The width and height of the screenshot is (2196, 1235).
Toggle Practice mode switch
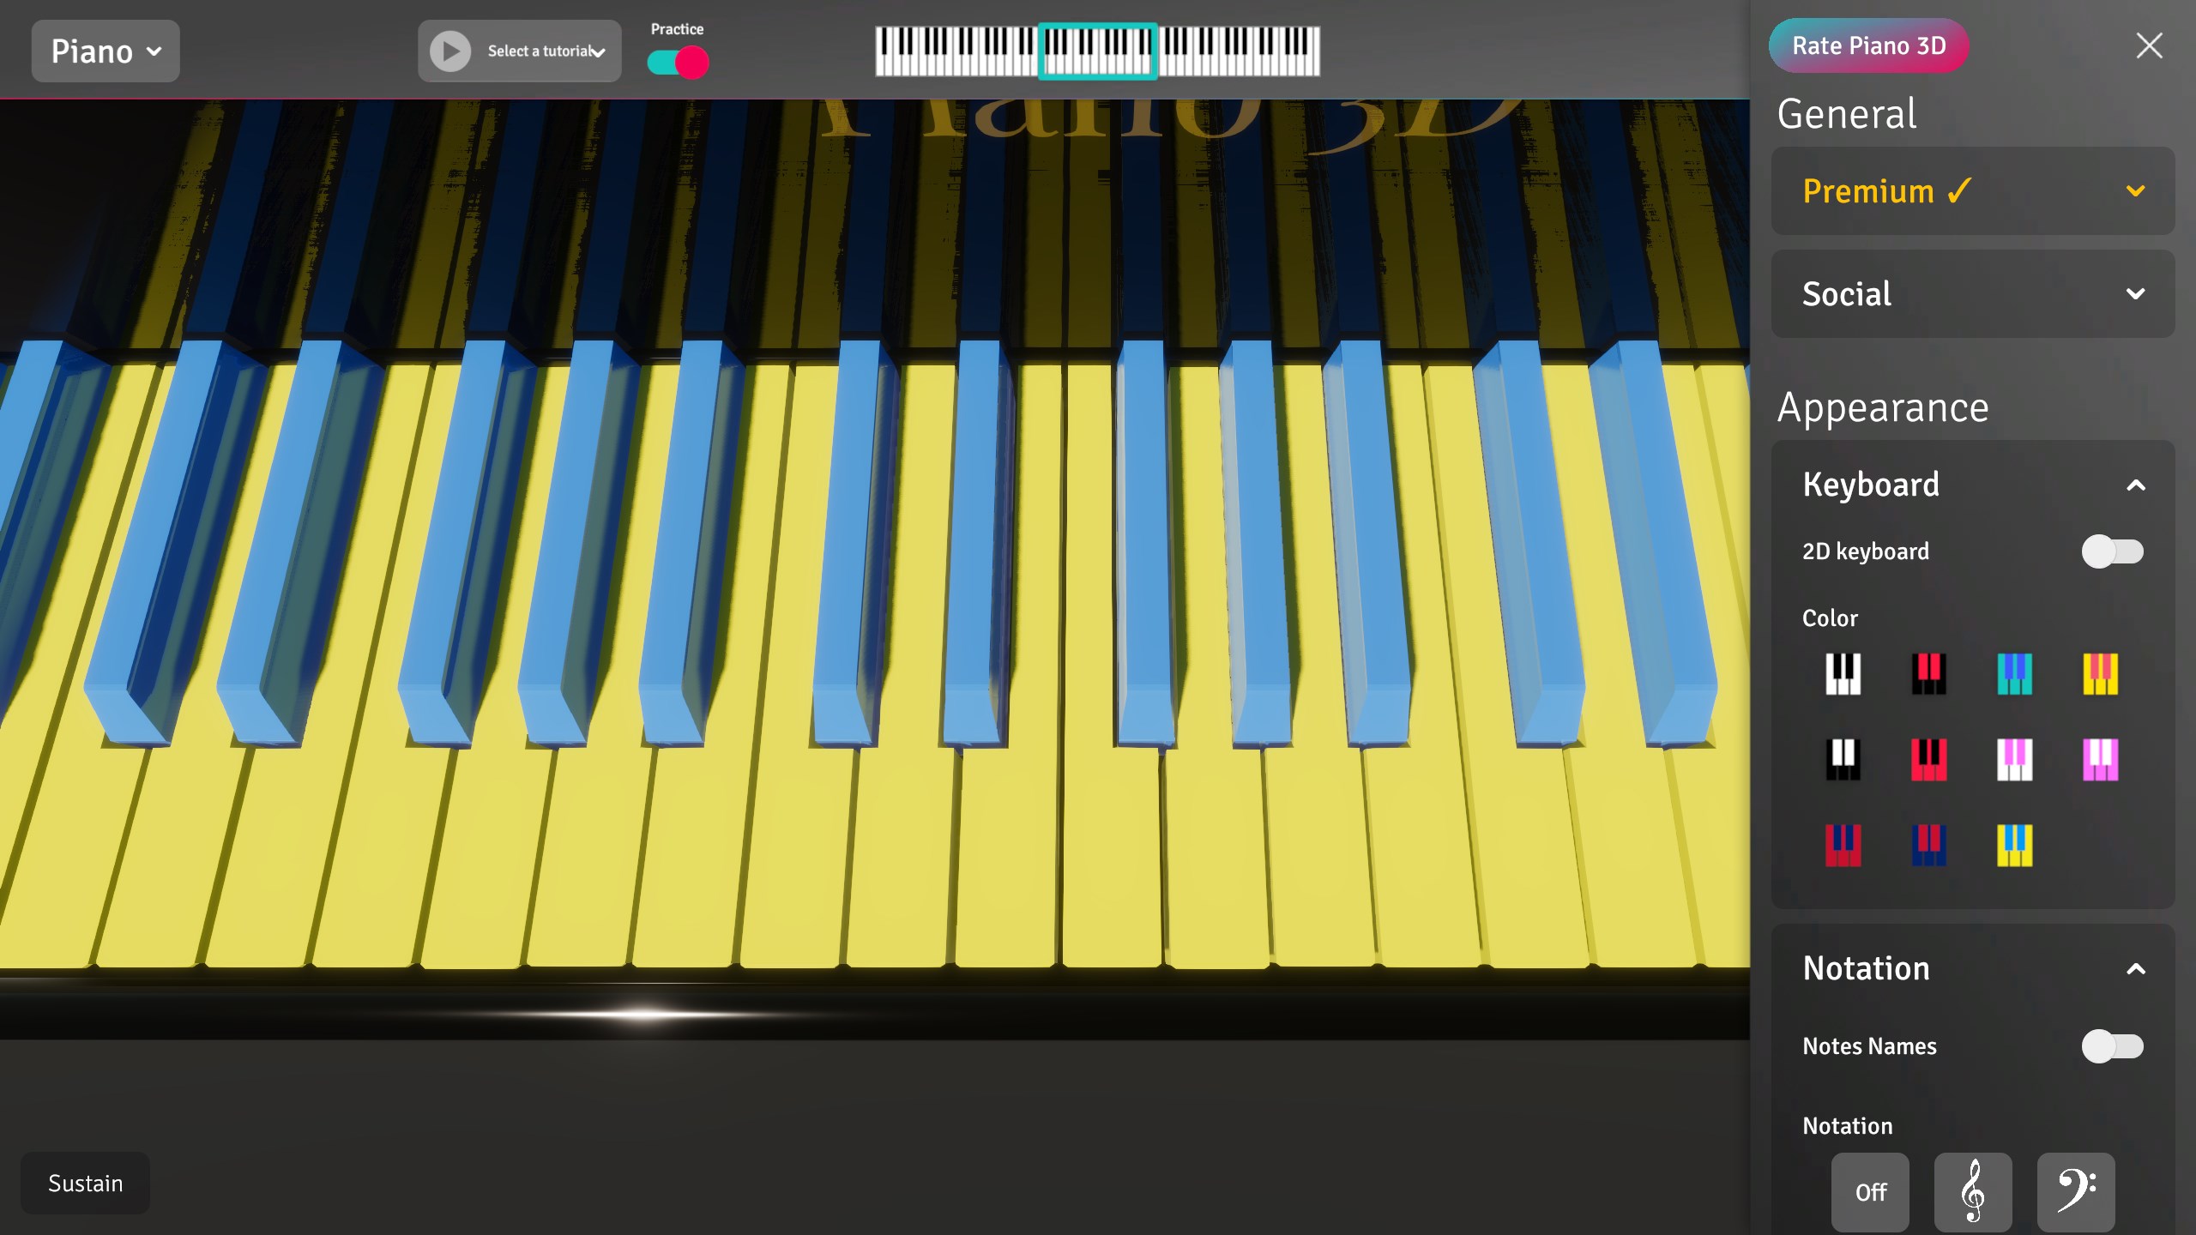[678, 63]
